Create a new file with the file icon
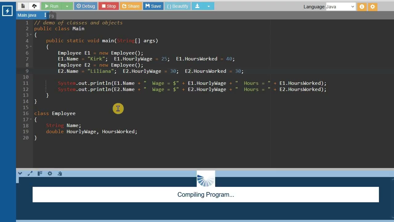 tap(23, 6)
